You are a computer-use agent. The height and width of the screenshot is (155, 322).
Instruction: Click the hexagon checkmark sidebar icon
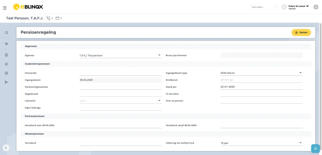click(6, 64)
